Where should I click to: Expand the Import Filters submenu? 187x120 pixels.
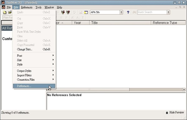[x=34, y=75]
